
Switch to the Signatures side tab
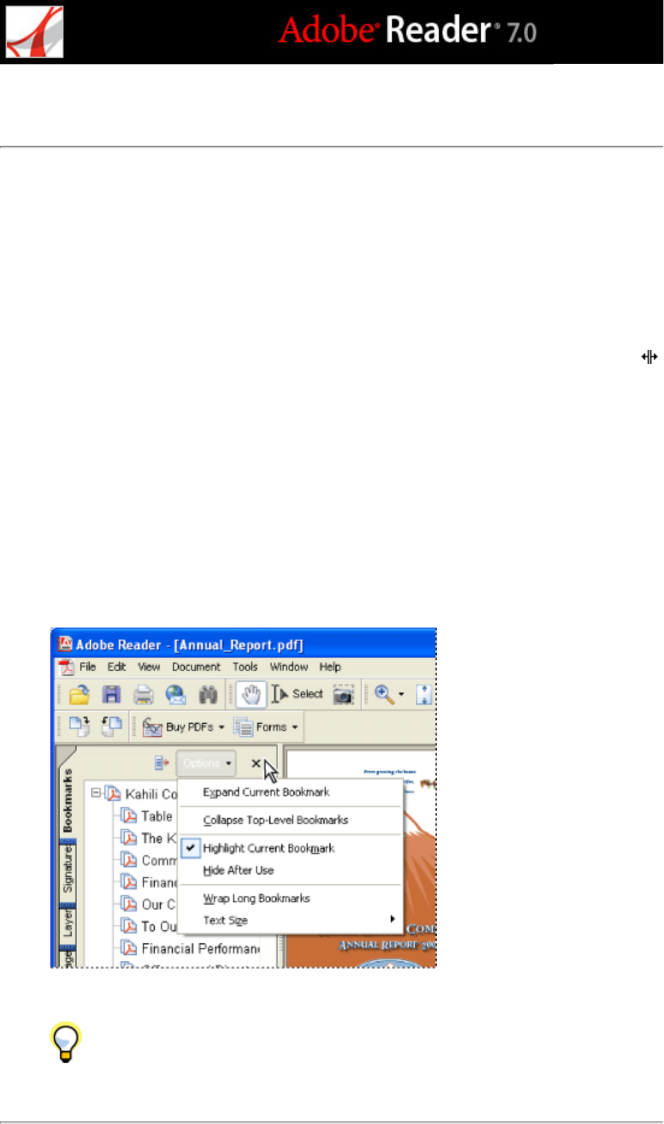(68, 870)
